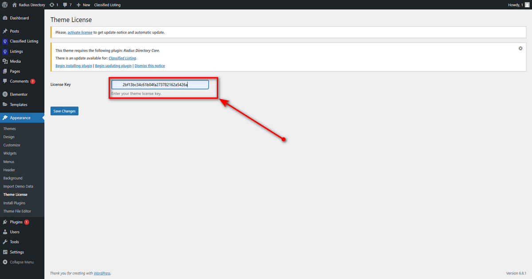
Task: Click Begin installing plugin link
Action: [x=74, y=66]
